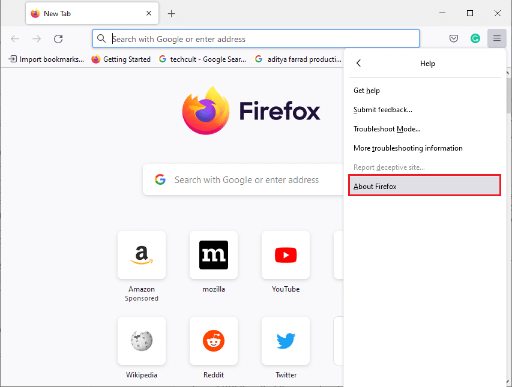Open the Save to Pocket icon

pyautogui.click(x=454, y=38)
